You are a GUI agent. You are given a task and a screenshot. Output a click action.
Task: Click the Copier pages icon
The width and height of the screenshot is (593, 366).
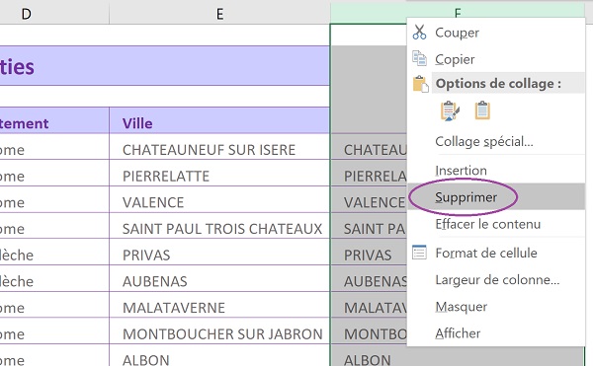point(419,58)
